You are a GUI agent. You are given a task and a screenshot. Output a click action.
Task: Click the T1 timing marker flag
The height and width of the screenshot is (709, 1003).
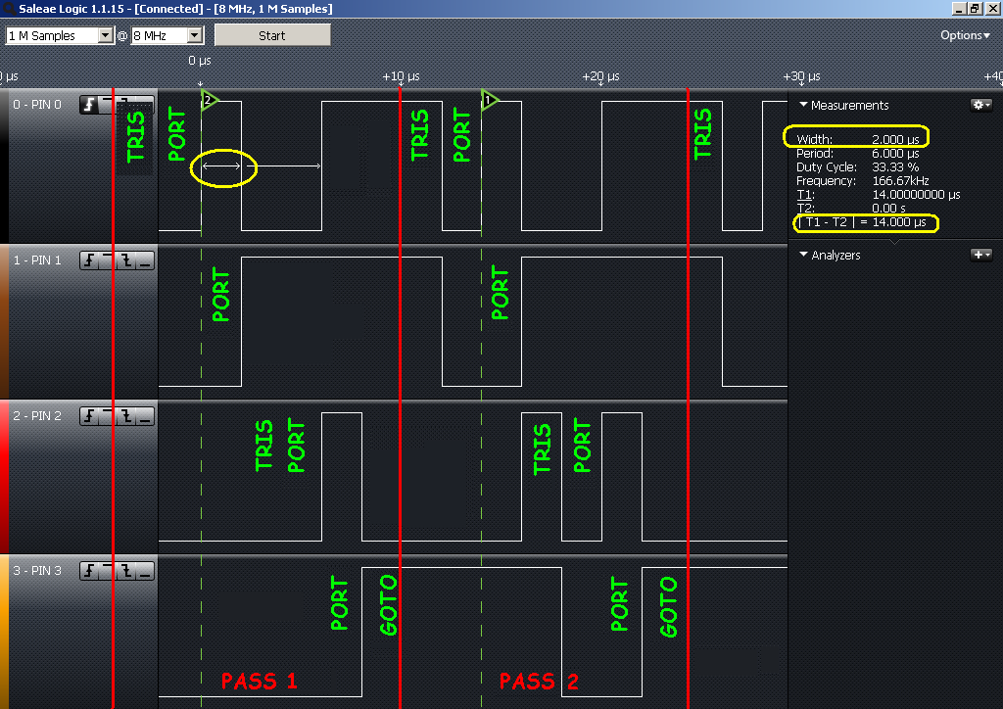coord(491,99)
